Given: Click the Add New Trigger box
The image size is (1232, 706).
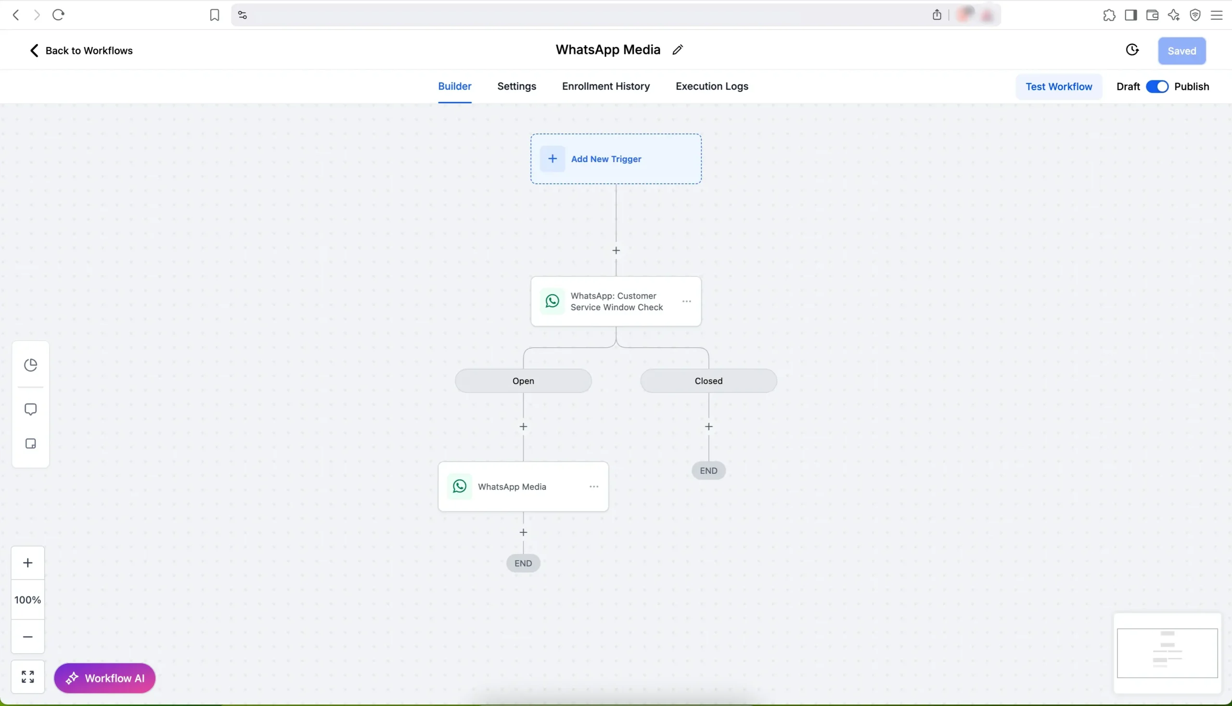Looking at the screenshot, I should click(x=616, y=159).
